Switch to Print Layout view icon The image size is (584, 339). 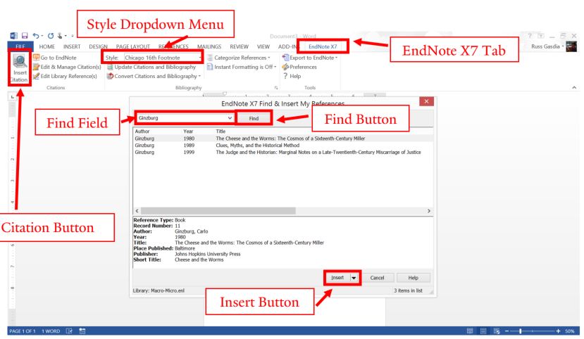pos(483,331)
